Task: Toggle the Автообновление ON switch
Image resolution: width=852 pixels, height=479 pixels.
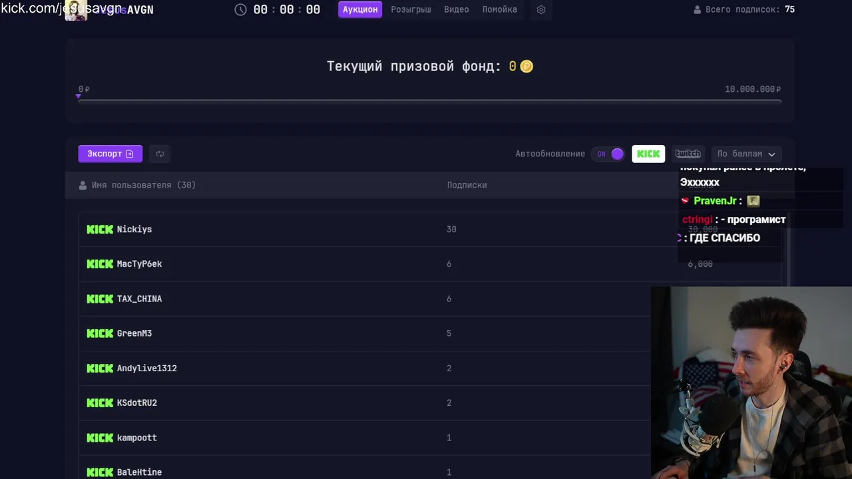Action: tap(608, 154)
